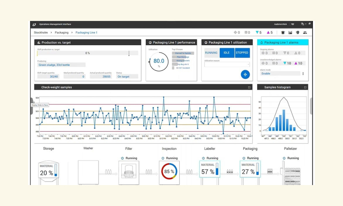This screenshot has width=343, height=206.
Task: Click the IDLE utilization button
Action: point(227,53)
